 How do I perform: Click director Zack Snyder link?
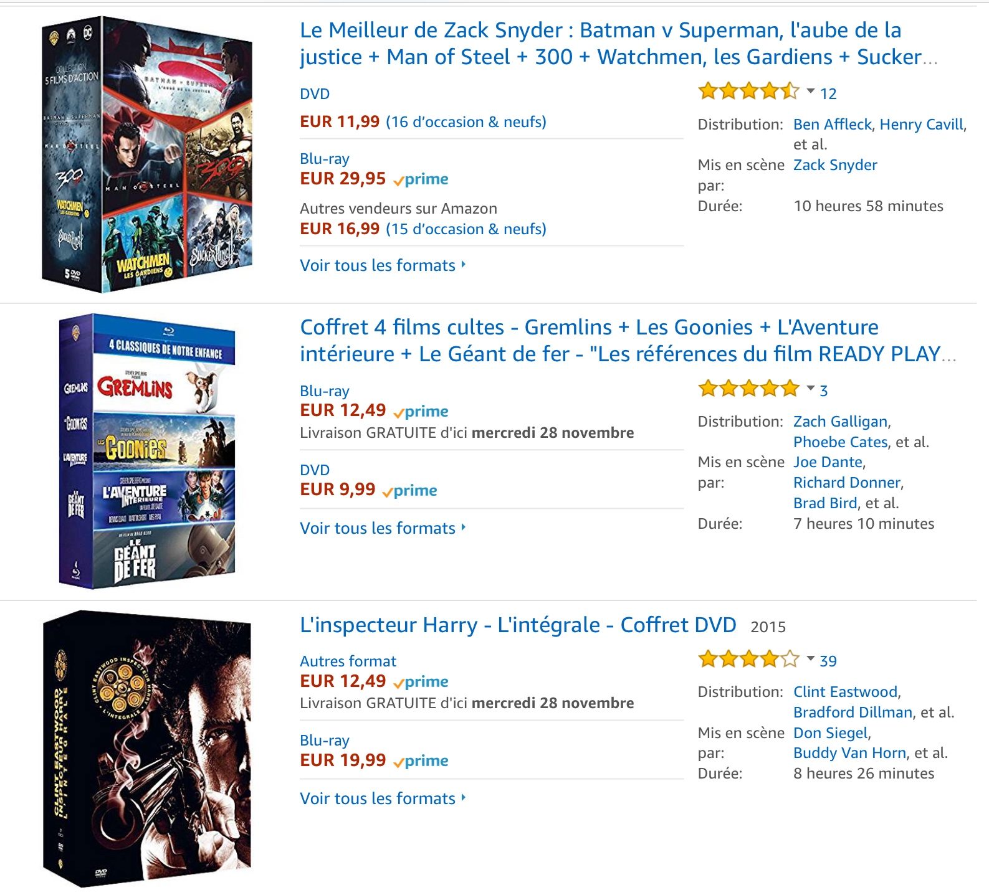pos(834,165)
